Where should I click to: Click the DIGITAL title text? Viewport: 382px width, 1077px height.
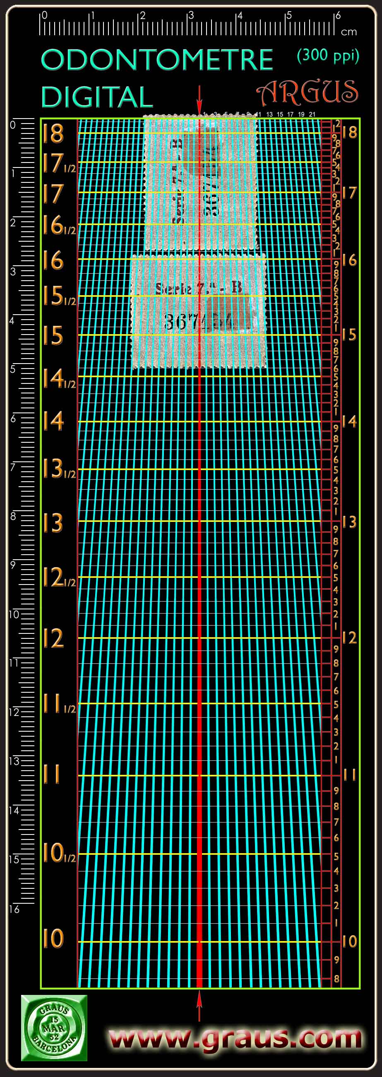(x=97, y=97)
